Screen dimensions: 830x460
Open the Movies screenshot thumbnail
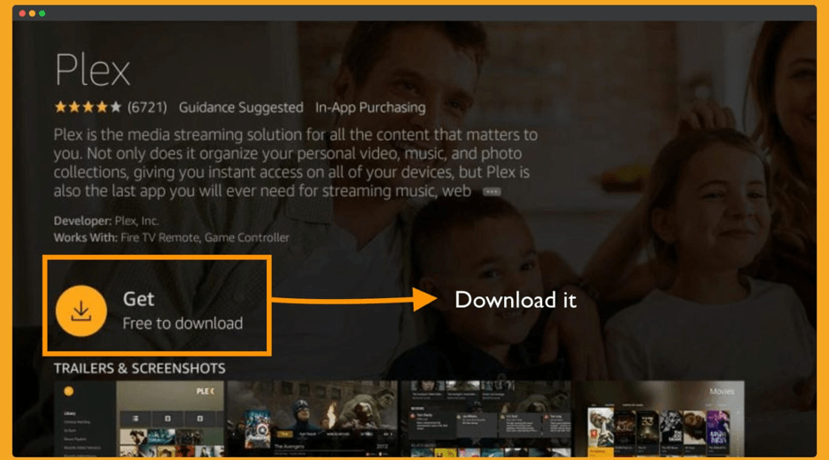click(659, 418)
